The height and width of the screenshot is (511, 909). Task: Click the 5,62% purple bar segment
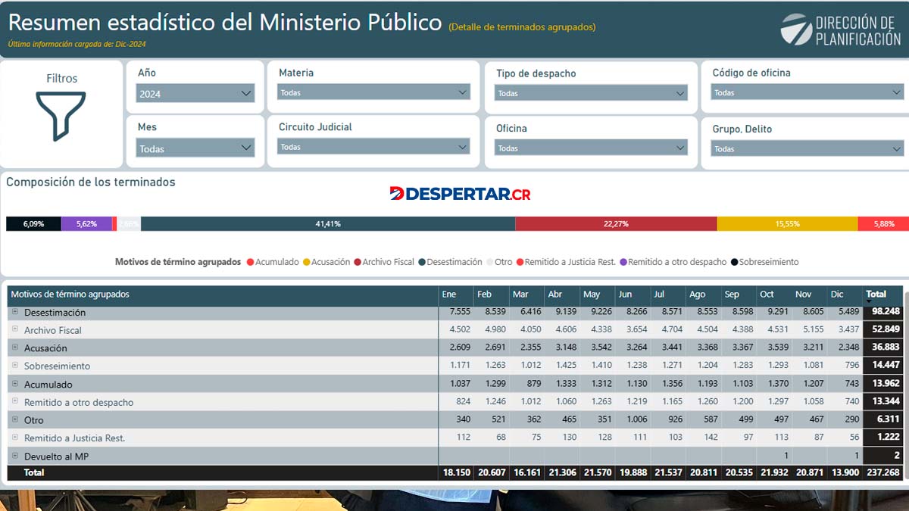click(86, 224)
